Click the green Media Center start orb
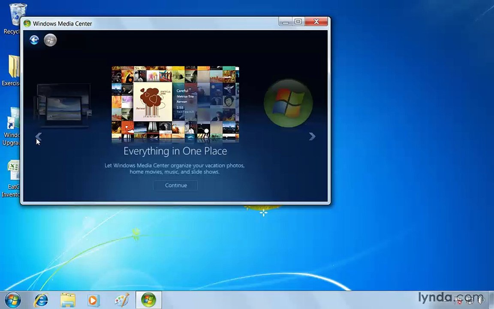The image size is (494, 309). tap(50, 40)
